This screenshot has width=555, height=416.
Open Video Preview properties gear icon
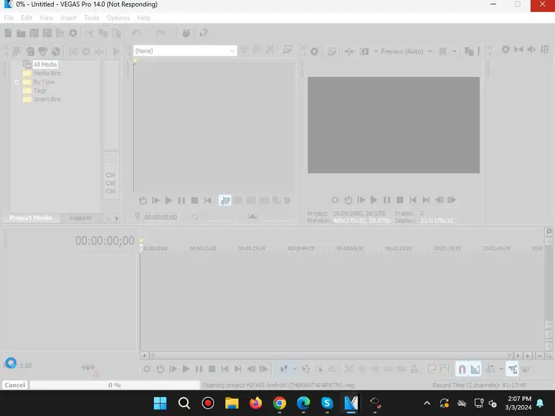click(314, 51)
